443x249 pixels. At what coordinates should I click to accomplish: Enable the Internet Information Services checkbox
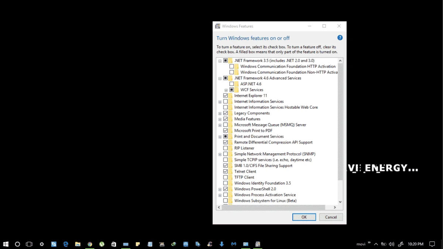(226, 102)
